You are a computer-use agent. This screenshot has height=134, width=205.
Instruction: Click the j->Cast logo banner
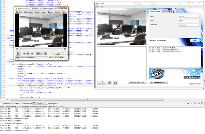[175, 74]
